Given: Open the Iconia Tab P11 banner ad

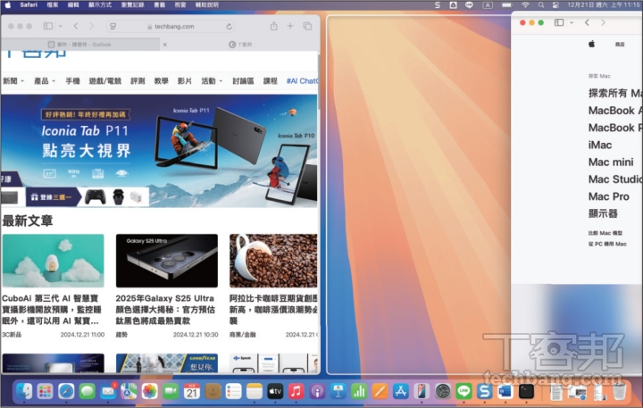Looking at the screenshot, I should click(x=159, y=151).
